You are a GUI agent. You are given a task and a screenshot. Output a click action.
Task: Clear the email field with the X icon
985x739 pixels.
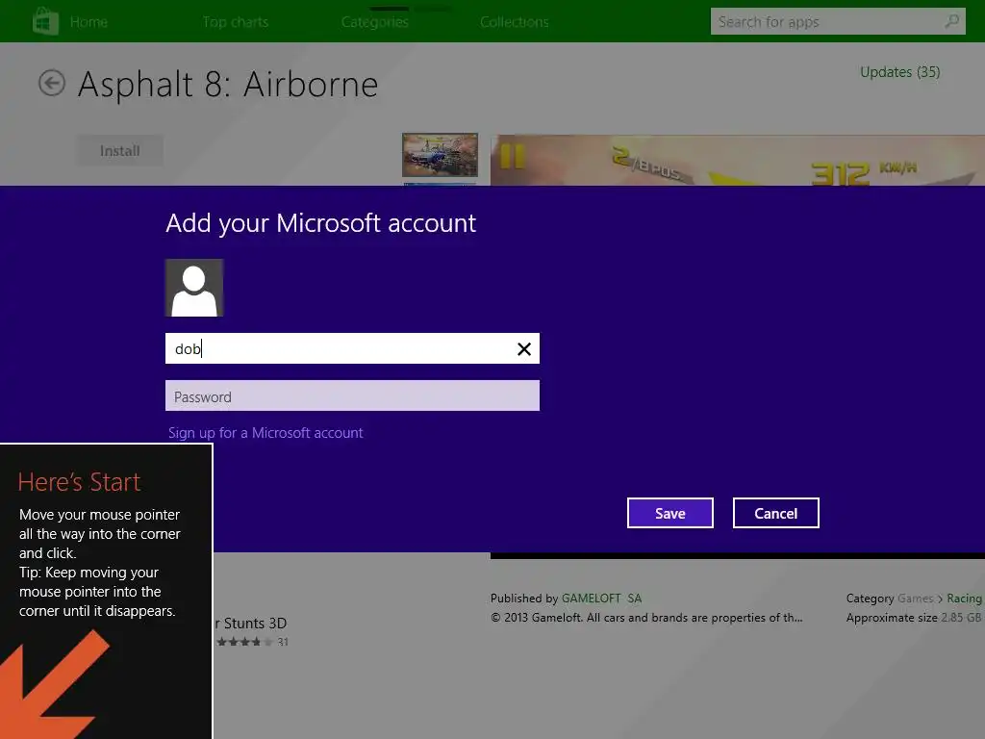click(x=524, y=348)
